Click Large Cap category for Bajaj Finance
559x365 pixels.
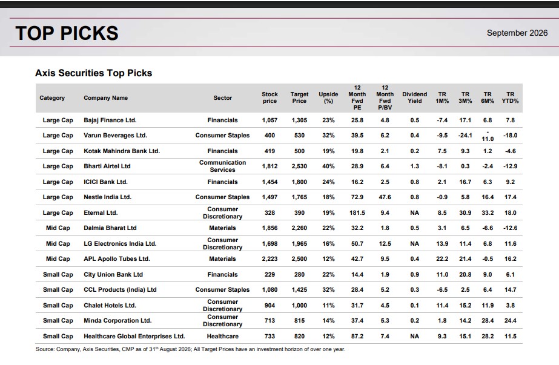pyautogui.click(x=58, y=120)
